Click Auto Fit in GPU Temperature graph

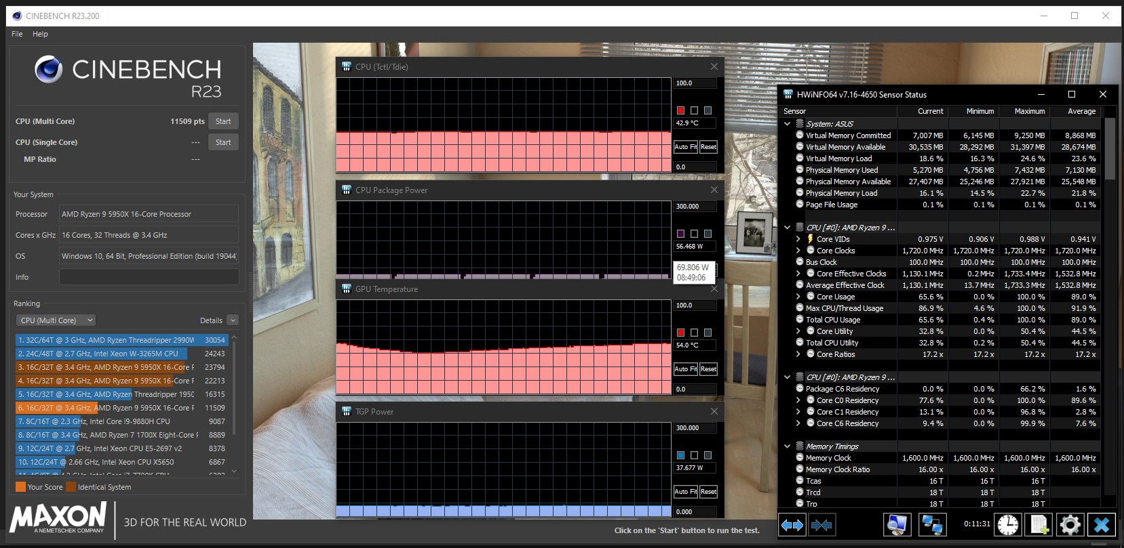tap(686, 368)
